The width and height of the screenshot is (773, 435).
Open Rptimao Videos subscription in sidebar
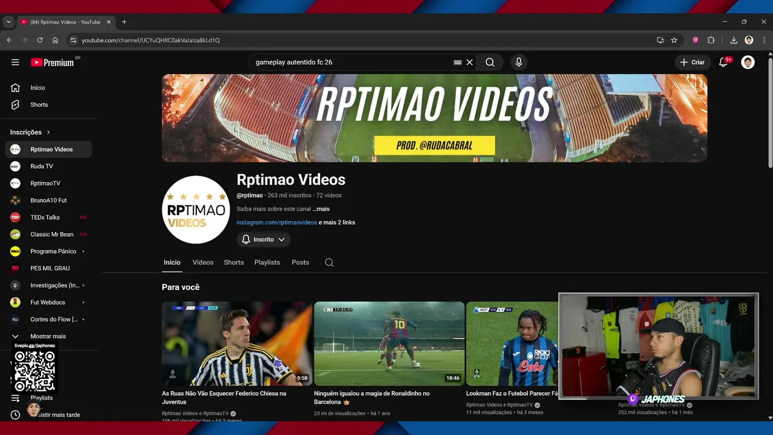click(x=48, y=149)
